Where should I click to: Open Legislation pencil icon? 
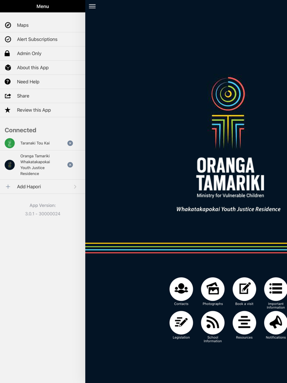tap(181, 323)
